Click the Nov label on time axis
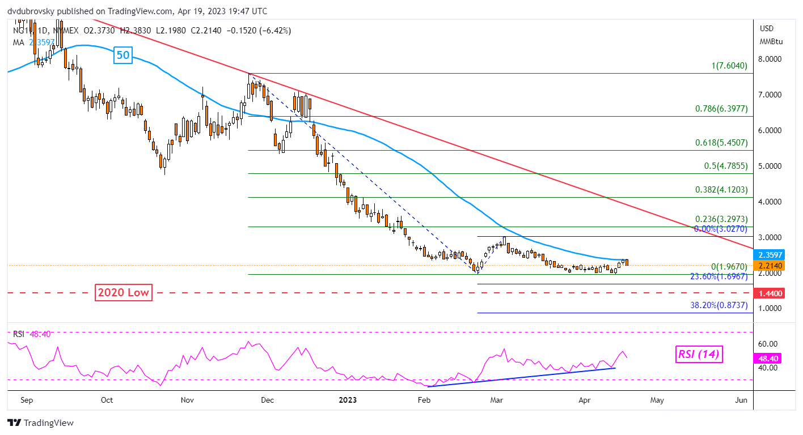Screen dimensions: 803x435 click(x=188, y=400)
